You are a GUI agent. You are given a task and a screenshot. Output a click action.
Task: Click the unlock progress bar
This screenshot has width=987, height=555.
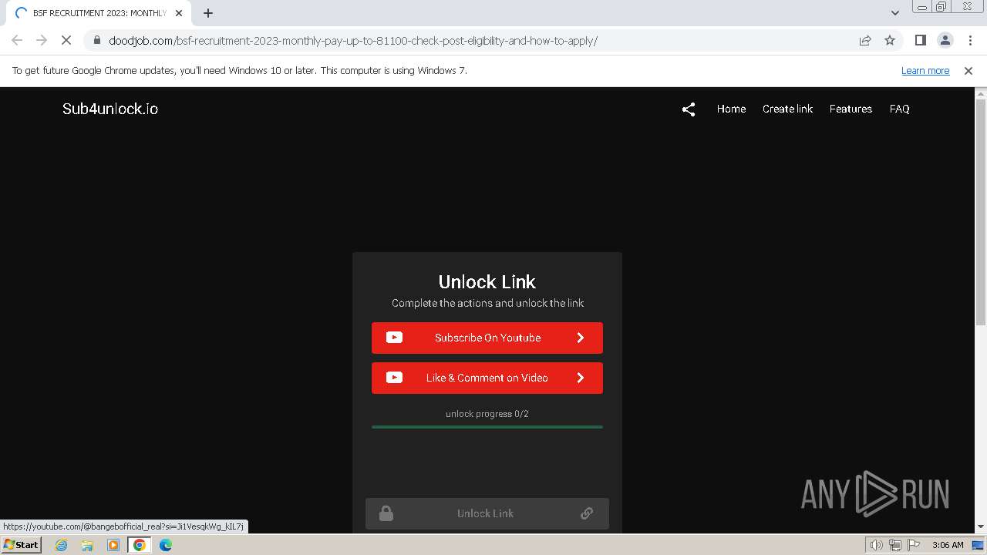click(x=487, y=426)
